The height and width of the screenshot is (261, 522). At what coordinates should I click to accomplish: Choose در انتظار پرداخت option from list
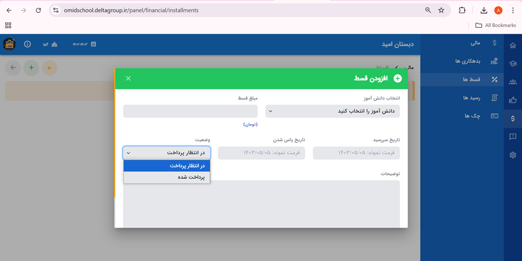[167, 166]
